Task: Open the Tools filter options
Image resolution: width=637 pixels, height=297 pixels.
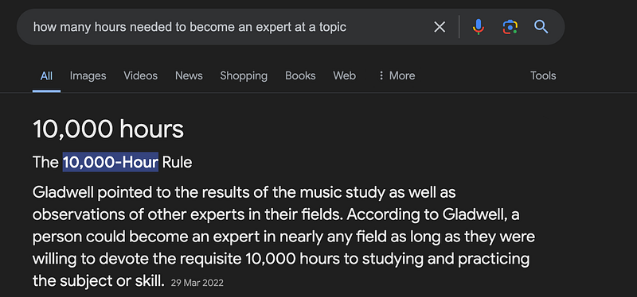Action: [x=543, y=75]
